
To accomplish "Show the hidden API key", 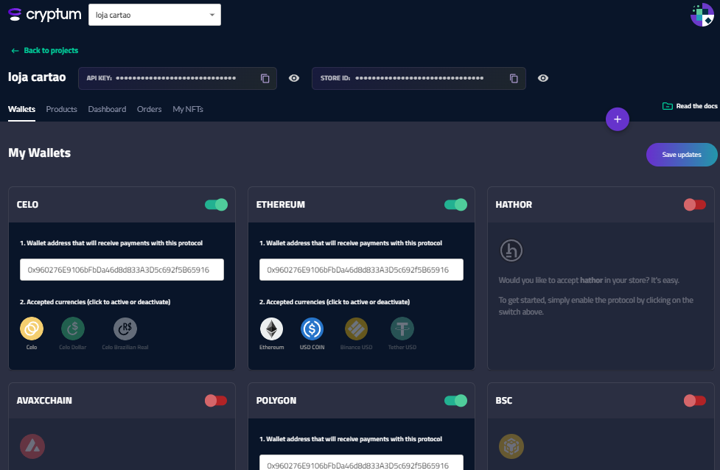I will (x=294, y=78).
